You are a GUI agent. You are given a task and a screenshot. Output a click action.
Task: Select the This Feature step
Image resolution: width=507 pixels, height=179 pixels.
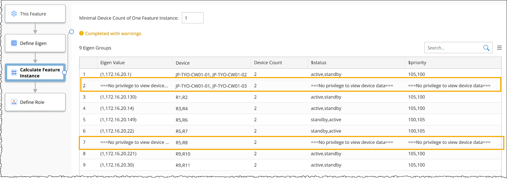[35, 14]
